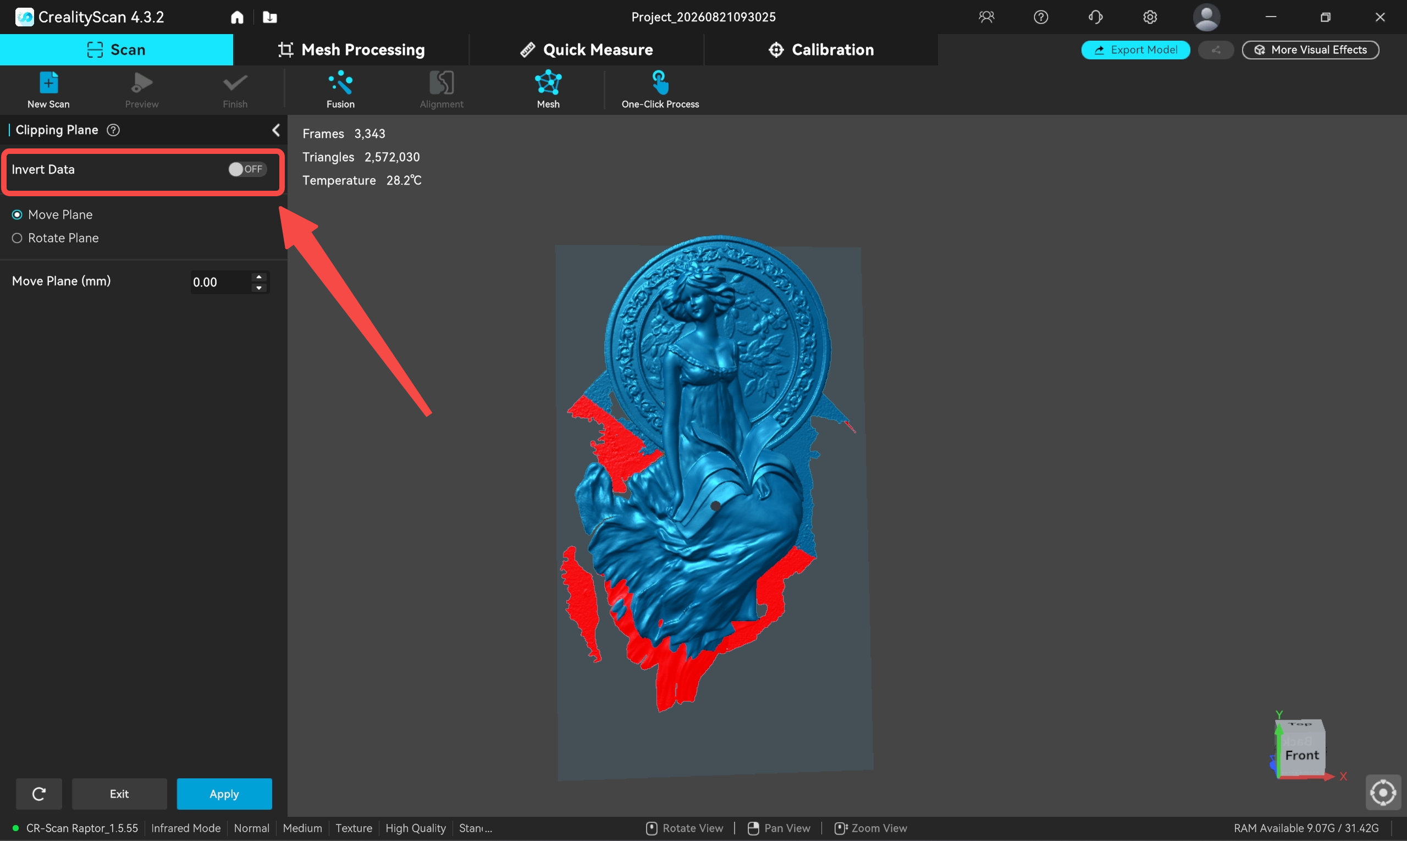This screenshot has width=1407, height=841.
Task: Click High Quality in the status bar
Action: tap(416, 828)
